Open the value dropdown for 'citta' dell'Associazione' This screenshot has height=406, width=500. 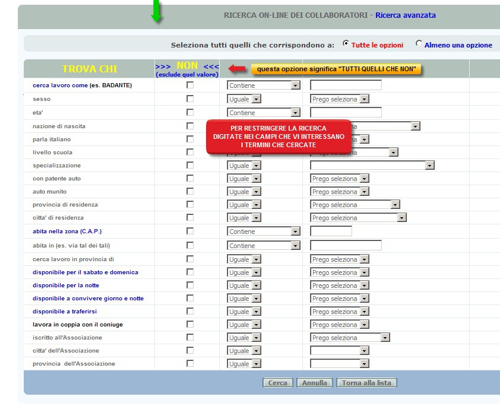coord(340,351)
